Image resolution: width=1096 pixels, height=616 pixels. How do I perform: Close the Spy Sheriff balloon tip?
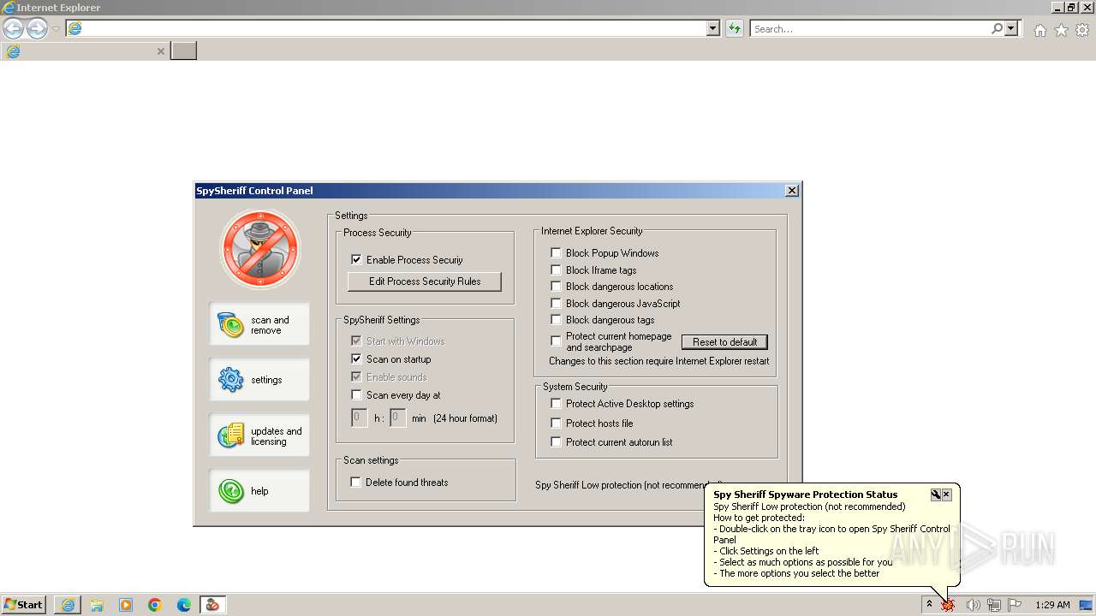point(946,495)
